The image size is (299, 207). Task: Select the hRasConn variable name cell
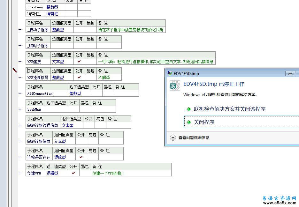(x=35, y=7)
